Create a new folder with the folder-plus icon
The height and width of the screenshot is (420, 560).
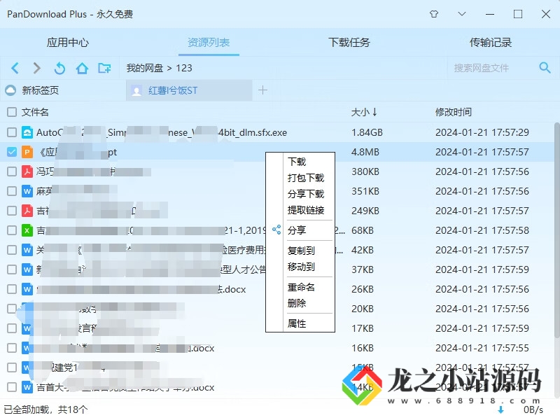pos(104,68)
